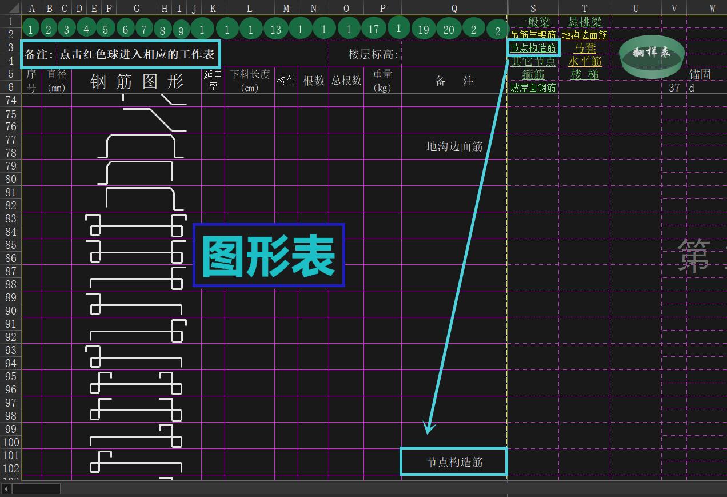Select the green ball numbered 5
The image size is (727, 497).
[x=106, y=28]
